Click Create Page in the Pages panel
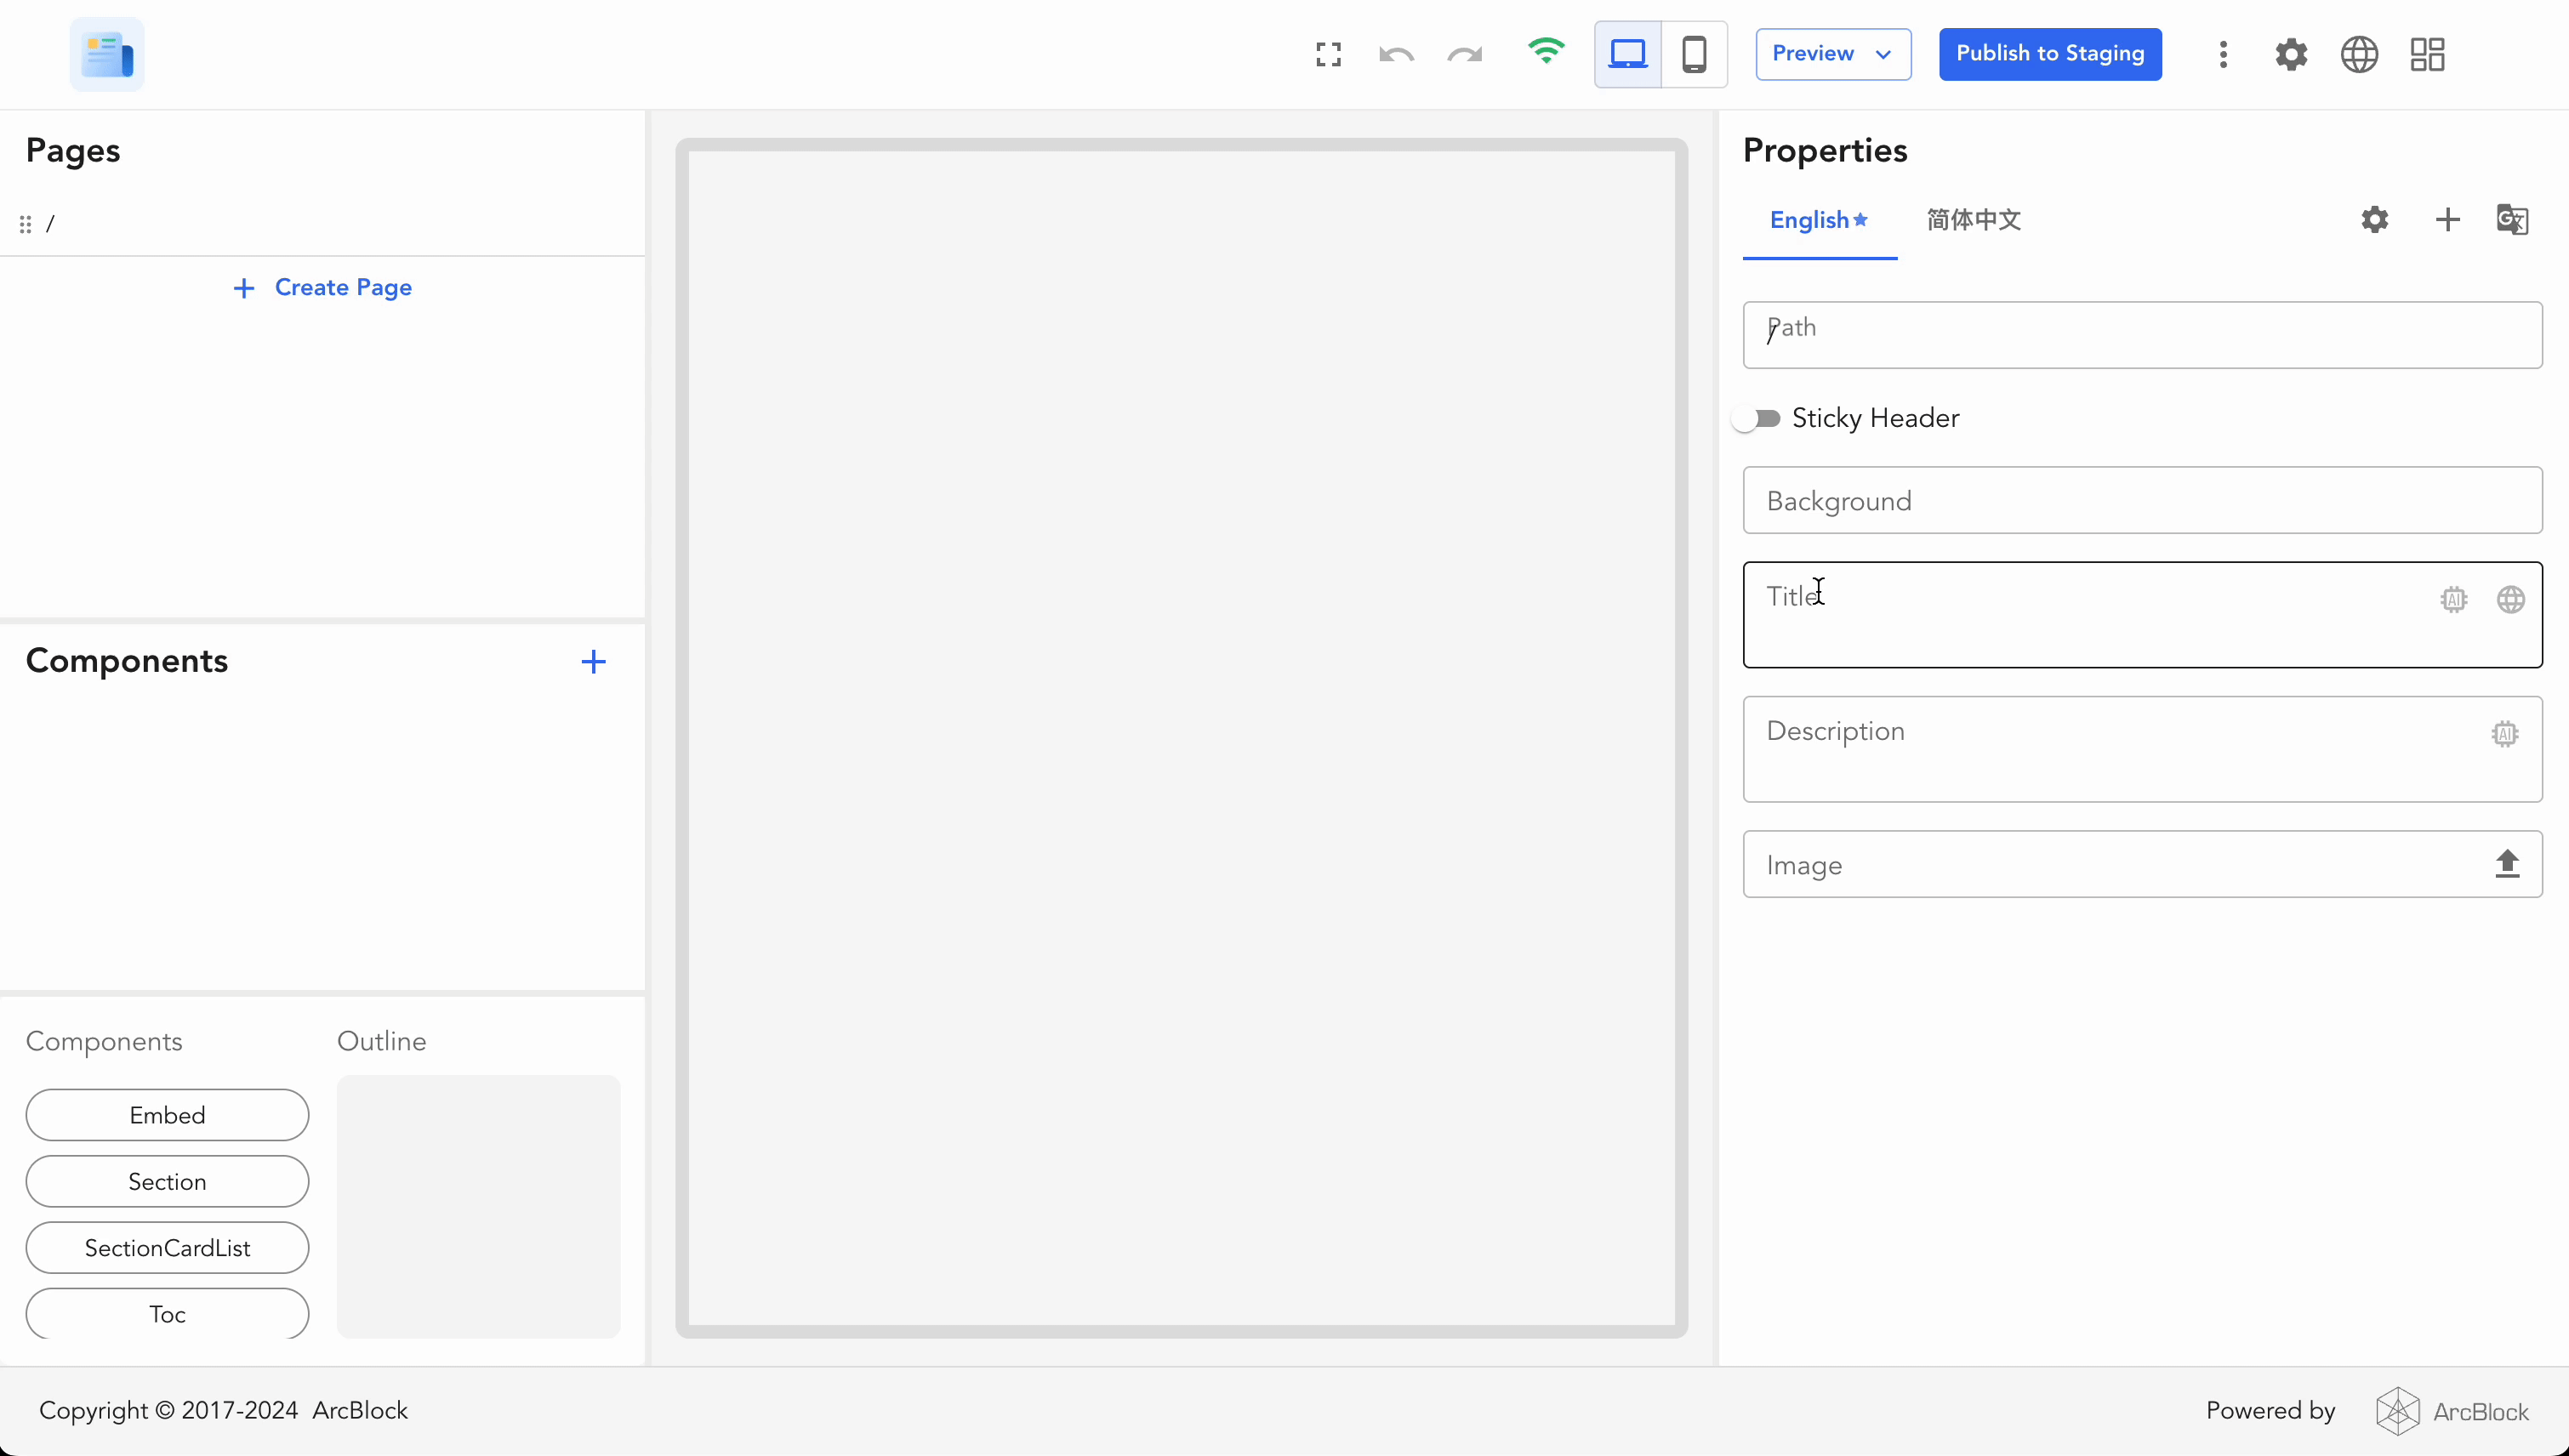 tap(321, 288)
